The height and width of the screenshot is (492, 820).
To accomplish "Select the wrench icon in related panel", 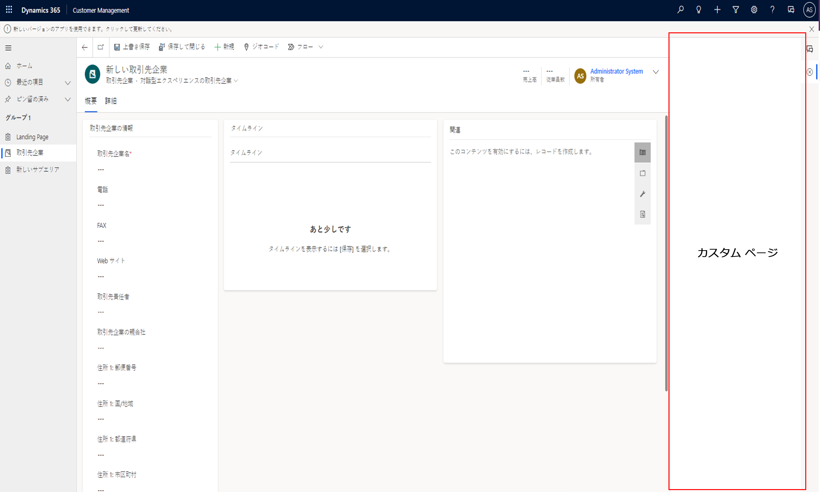I will 642,194.
